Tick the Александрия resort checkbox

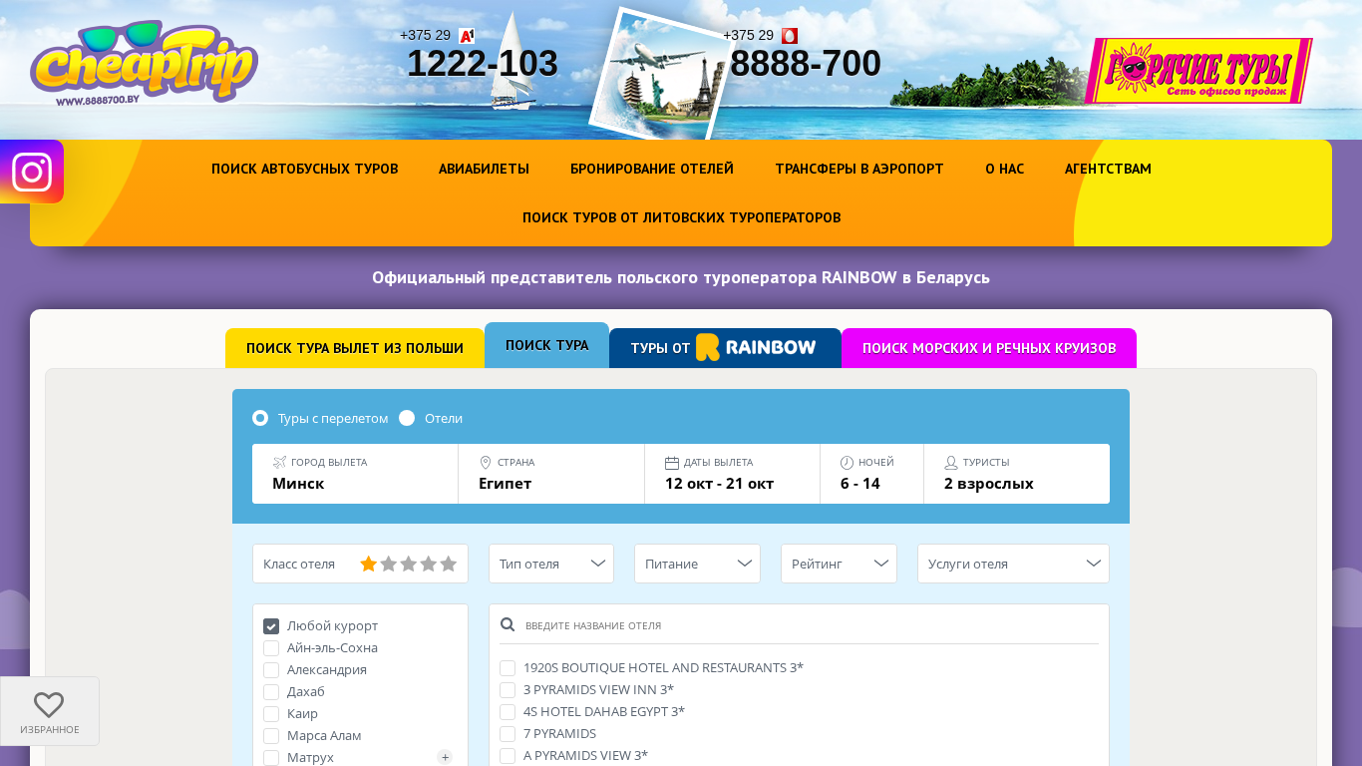(x=271, y=670)
